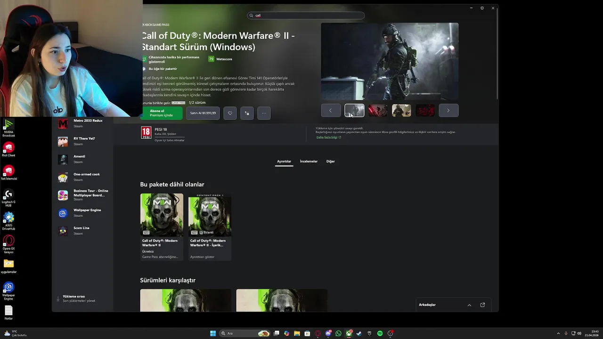Select Amenti game in sidebar
This screenshot has height=339, width=603.
(83, 159)
